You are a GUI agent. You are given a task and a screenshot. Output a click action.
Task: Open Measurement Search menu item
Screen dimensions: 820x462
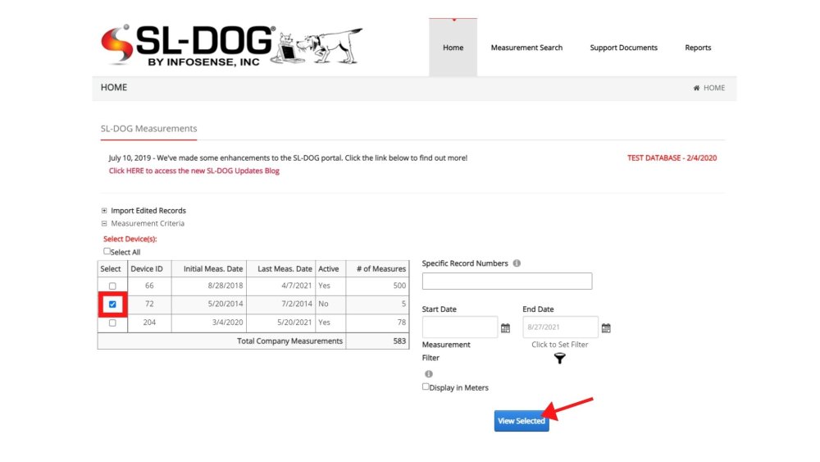(526, 48)
